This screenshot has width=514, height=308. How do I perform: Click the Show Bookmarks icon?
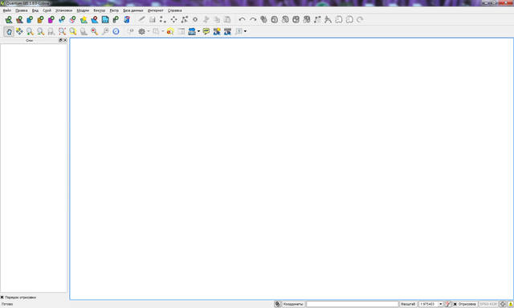point(227,31)
